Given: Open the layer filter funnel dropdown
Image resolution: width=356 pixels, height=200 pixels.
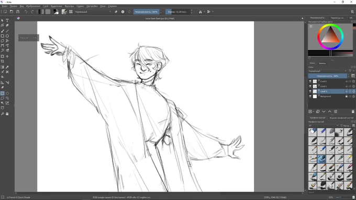Looking at the screenshot, I should pyautogui.click(x=351, y=71).
